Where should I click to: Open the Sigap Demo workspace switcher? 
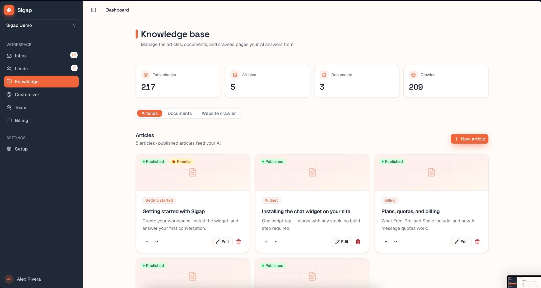tap(41, 25)
